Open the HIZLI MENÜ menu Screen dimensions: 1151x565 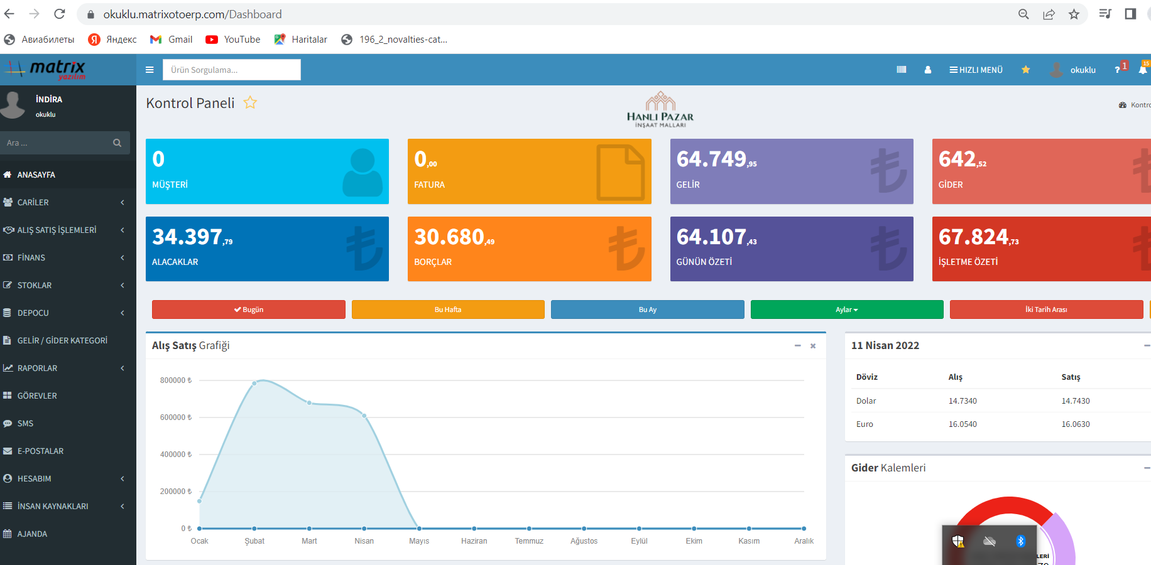[976, 70]
